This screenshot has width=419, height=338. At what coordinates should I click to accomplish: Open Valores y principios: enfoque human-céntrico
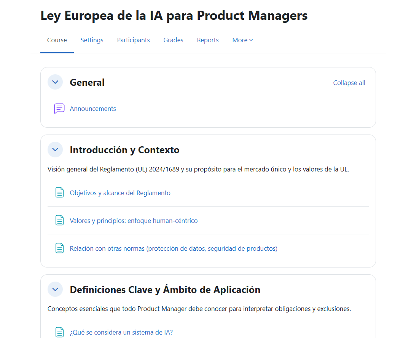[x=134, y=221]
